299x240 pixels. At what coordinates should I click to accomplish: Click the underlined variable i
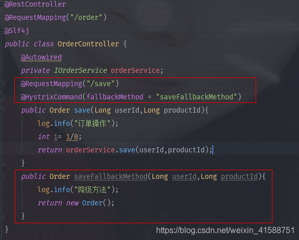click(56, 137)
